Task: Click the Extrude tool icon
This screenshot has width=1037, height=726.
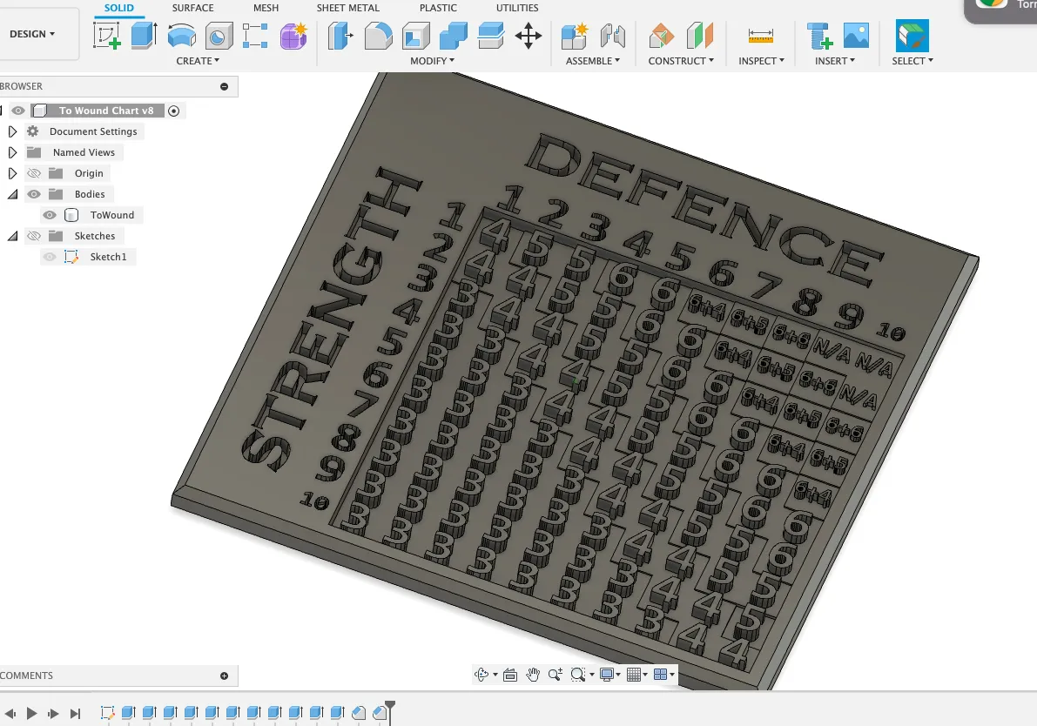Action: click(x=144, y=36)
